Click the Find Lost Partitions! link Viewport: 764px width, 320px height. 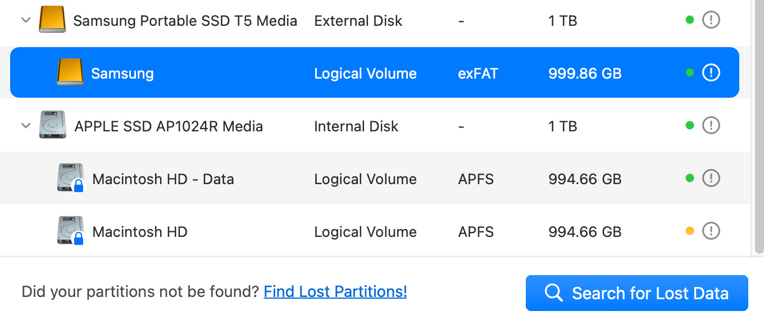click(x=335, y=292)
